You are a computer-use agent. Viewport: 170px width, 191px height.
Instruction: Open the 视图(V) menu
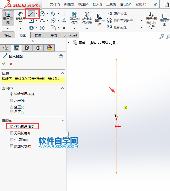pos(83,4)
